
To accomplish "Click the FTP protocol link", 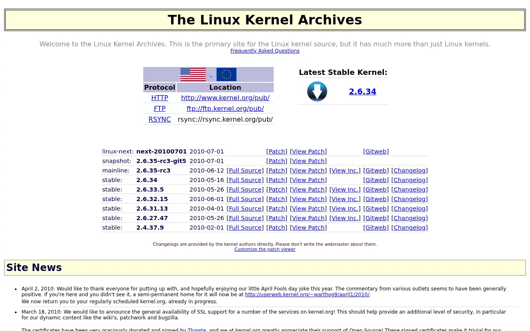I will coord(159,109).
